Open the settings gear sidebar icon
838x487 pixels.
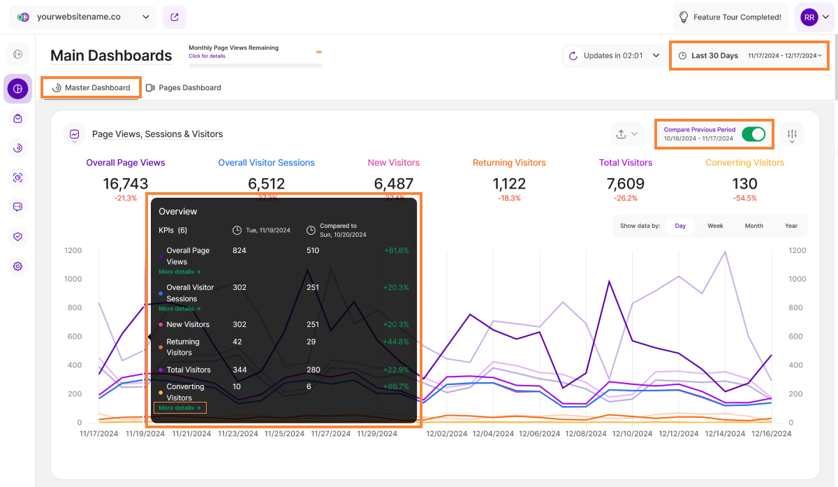click(17, 266)
